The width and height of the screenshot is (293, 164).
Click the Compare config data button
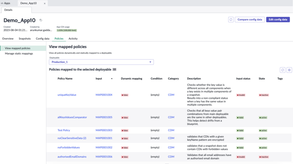[x=250, y=20]
